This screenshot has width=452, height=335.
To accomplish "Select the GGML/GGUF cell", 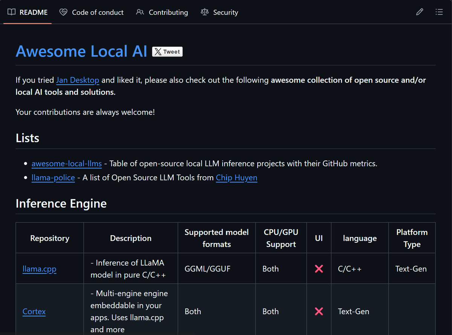I will tap(217, 269).
